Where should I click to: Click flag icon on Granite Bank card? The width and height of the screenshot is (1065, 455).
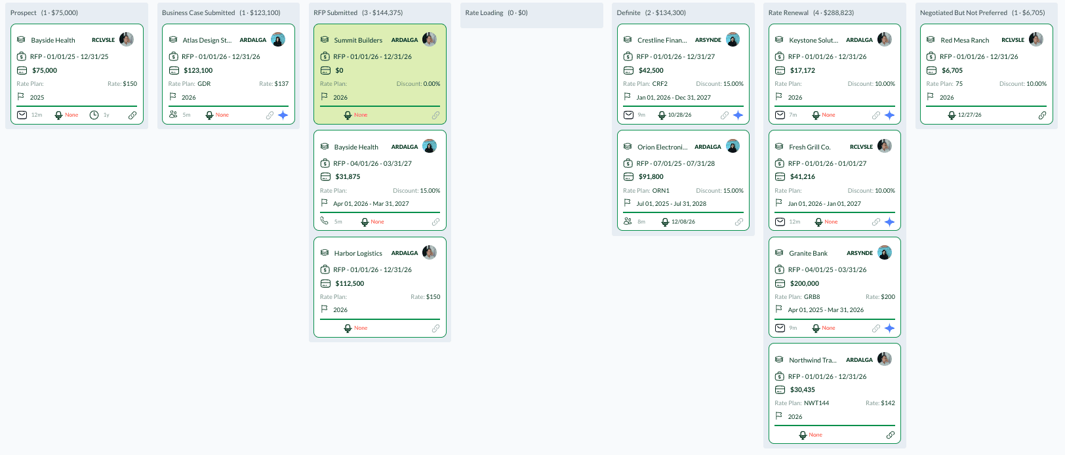pos(778,309)
